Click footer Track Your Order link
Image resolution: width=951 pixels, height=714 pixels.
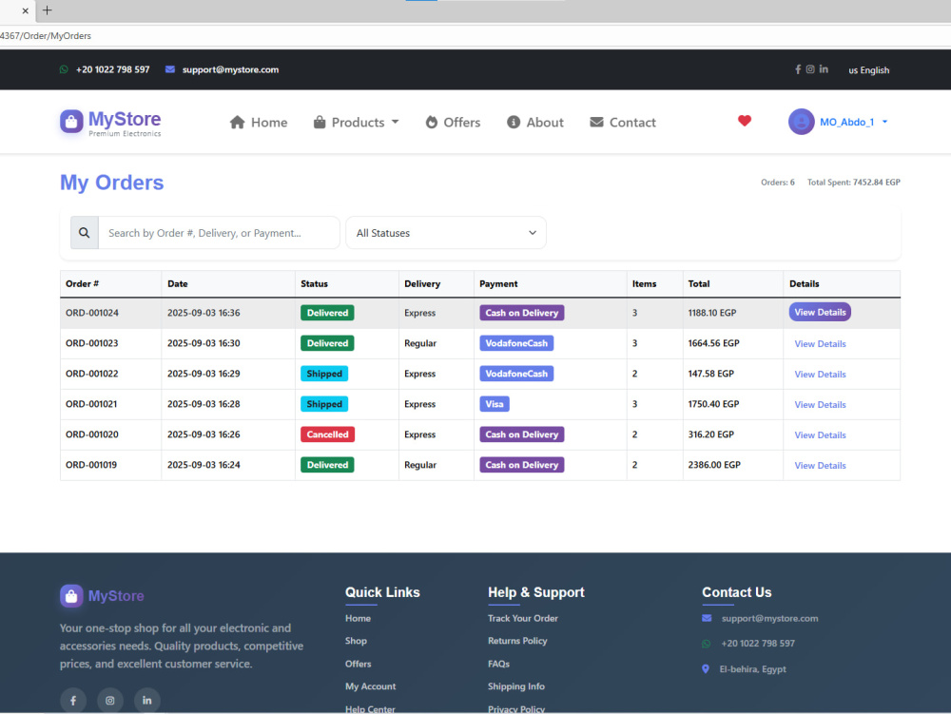pyautogui.click(x=523, y=618)
